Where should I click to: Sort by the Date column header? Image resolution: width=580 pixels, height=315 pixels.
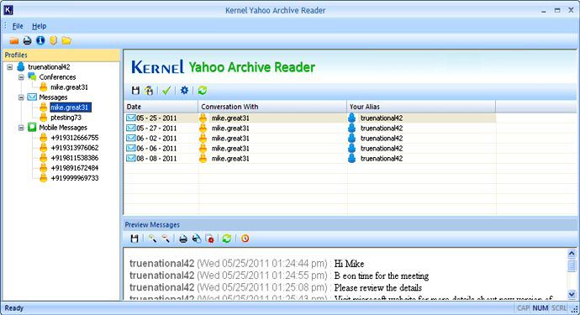[161, 107]
